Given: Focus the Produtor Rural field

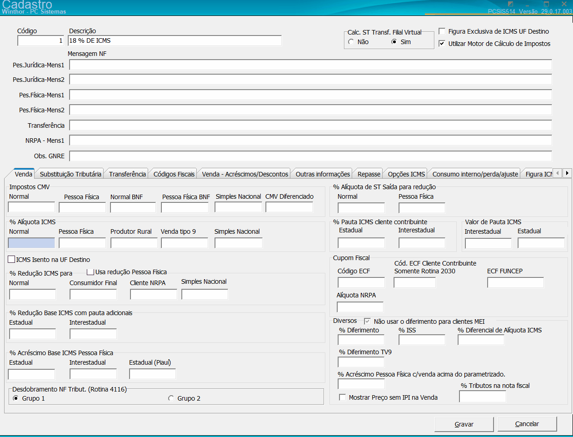Looking at the screenshot, I should tap(134, 243).
